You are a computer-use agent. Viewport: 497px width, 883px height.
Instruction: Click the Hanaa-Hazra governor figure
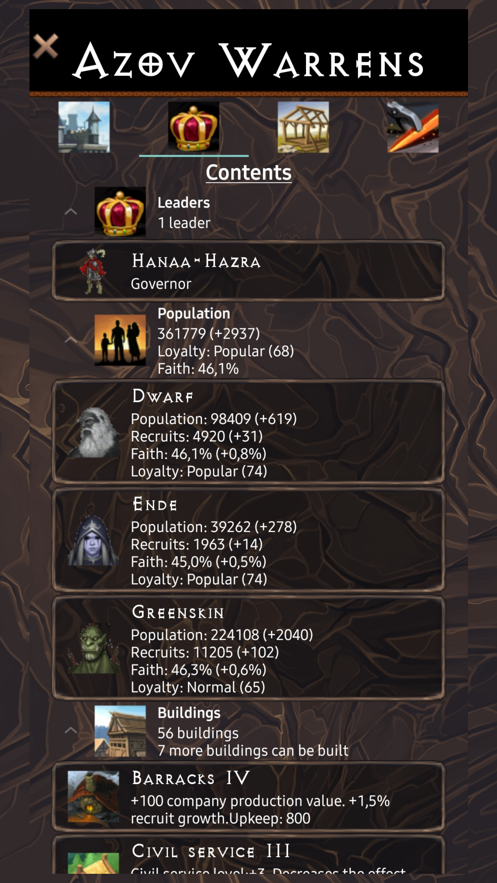94,271
